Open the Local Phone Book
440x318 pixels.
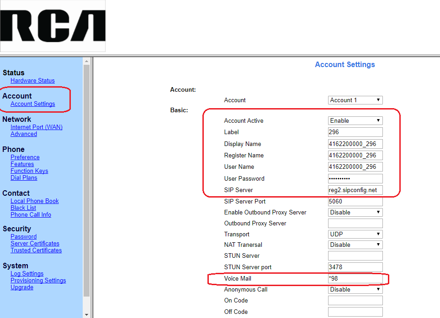[35, 201]
